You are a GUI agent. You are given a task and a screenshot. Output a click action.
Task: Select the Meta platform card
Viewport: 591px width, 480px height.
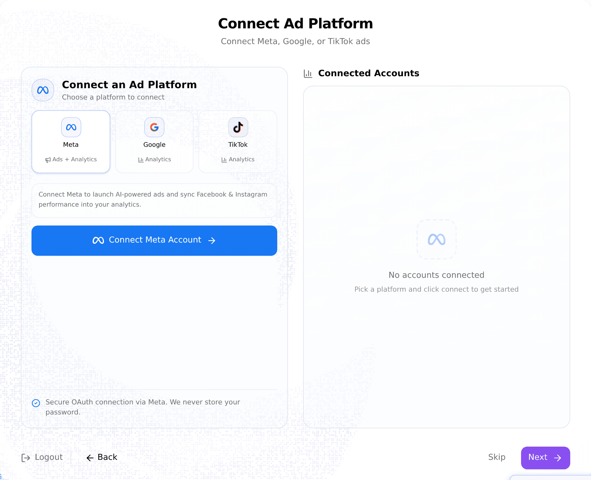71,141
